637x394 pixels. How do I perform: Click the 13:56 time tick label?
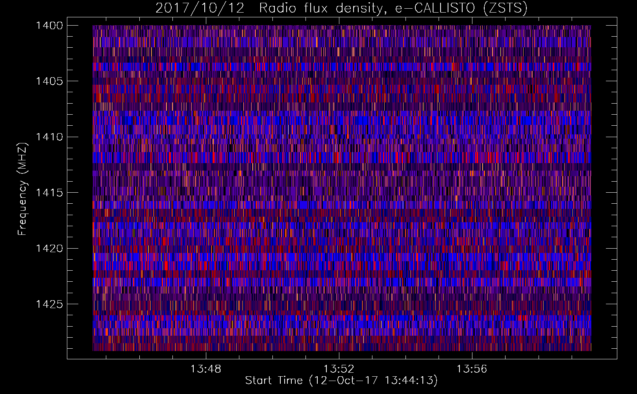click(x=472, y=369)
